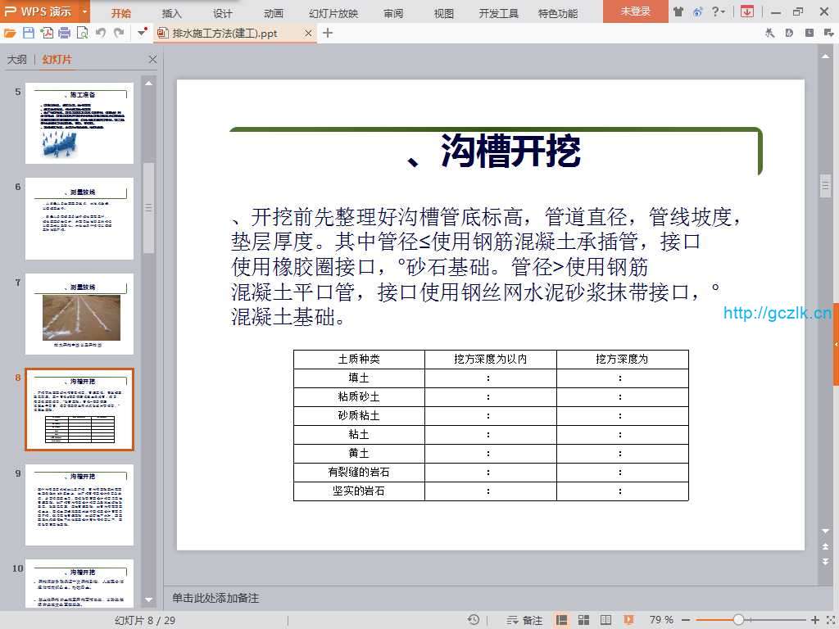Open the skin (shirt) icon in title bar
Viewport: 839px width, 629px height.
click(x=678, y=11)
